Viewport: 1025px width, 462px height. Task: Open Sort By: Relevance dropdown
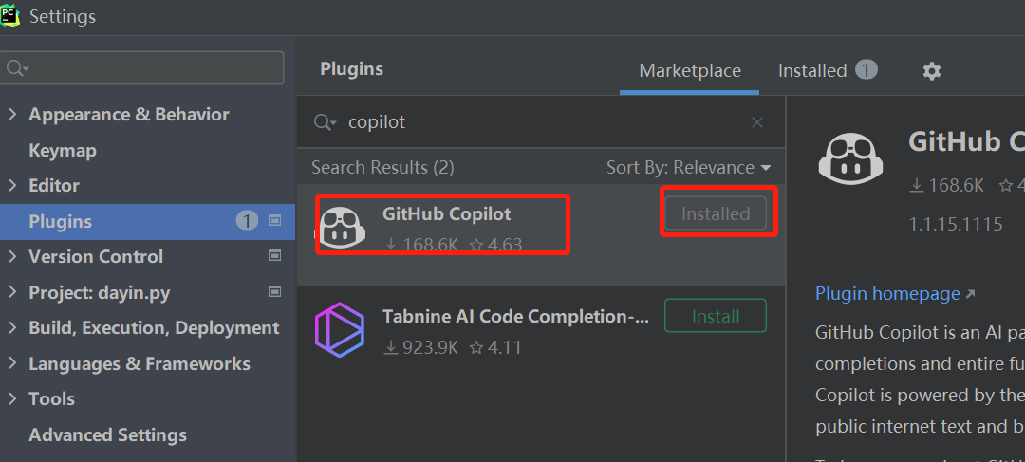pos(688,167)
